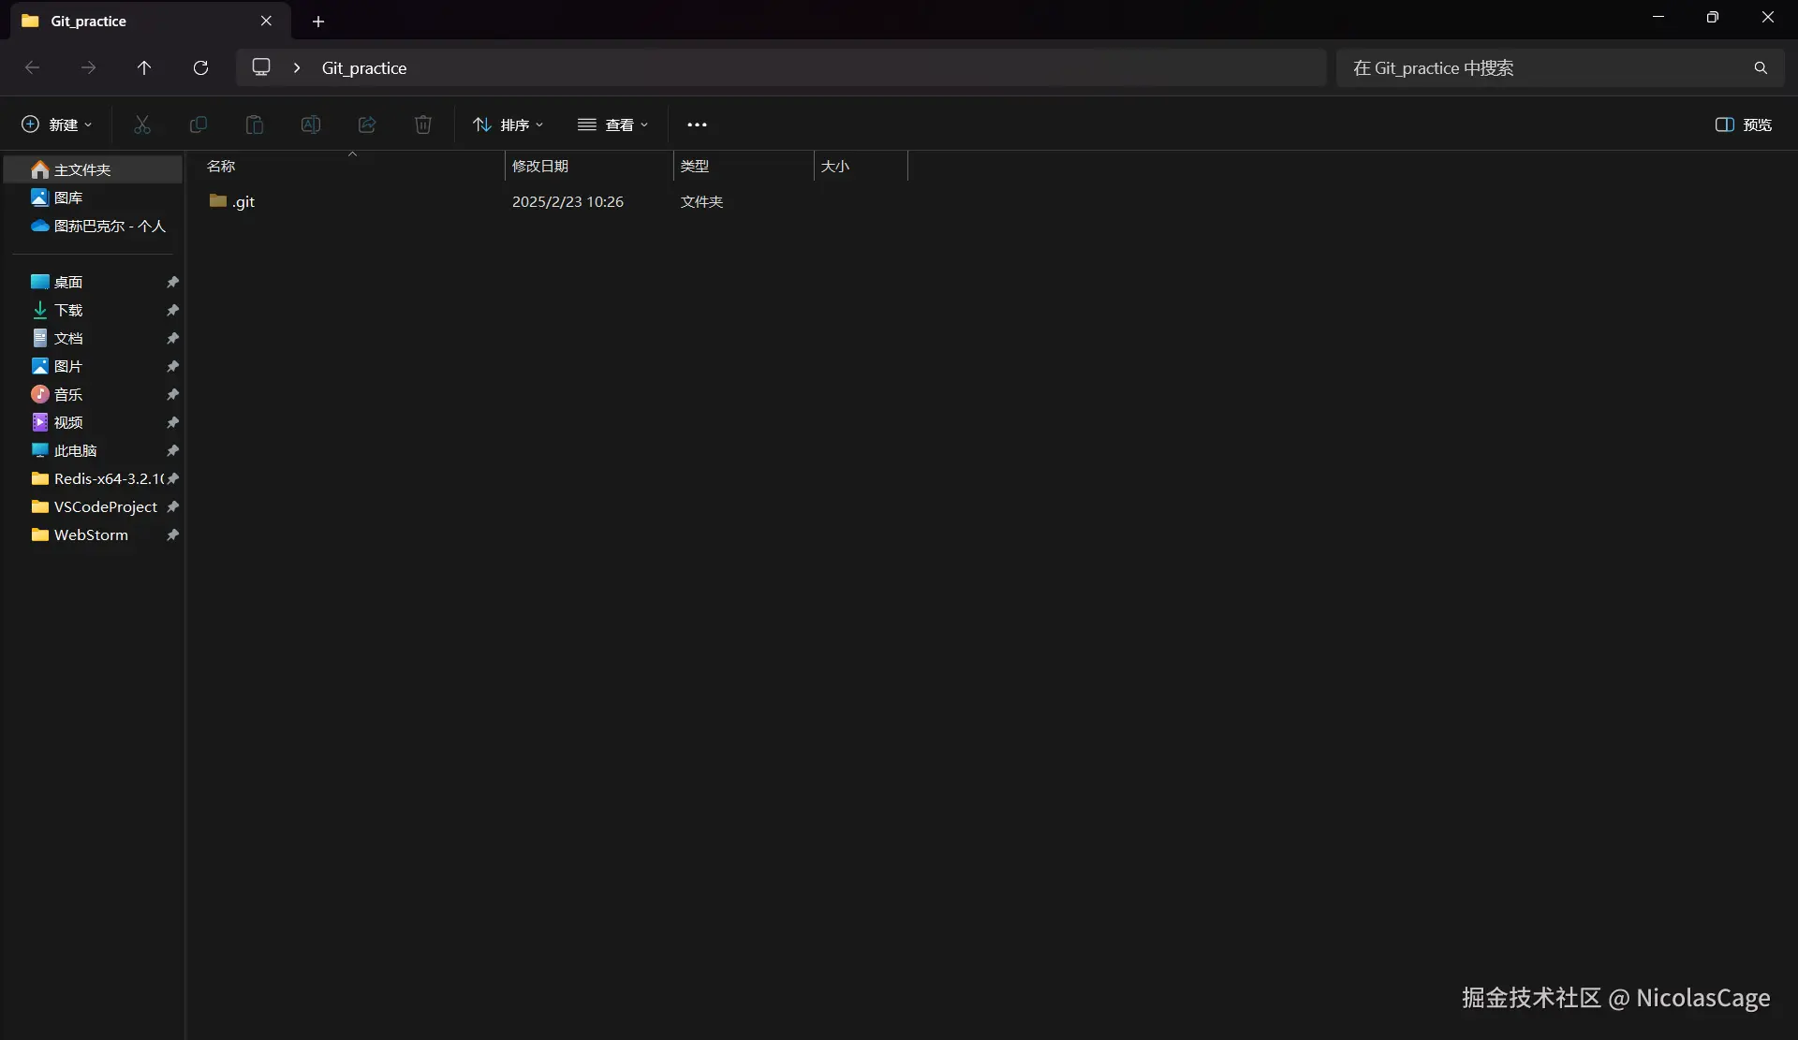Viewport: 1798px width, 1040px height.
Task: Expand the 排序 sort dropdown
Action: coord(508,125)
